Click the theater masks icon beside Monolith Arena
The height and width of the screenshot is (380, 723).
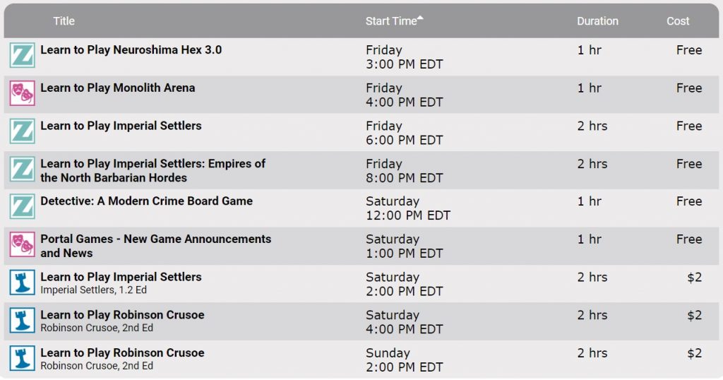pos(22,93)
